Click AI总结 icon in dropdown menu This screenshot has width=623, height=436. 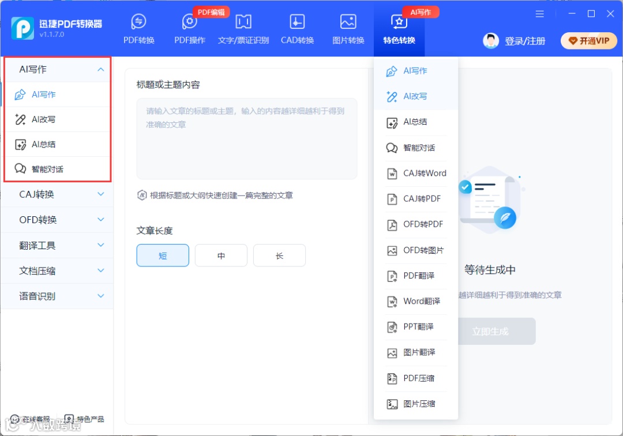click(392, 123)
